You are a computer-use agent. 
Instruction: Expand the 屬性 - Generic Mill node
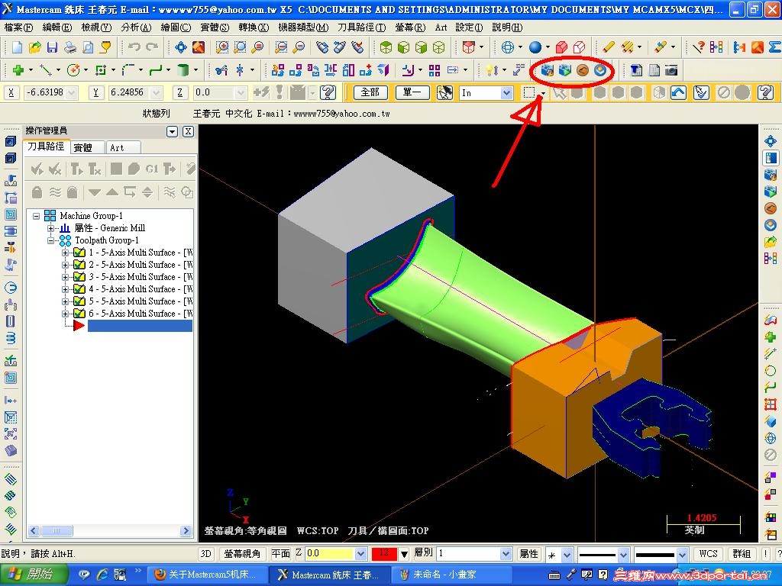pos(51,228)
